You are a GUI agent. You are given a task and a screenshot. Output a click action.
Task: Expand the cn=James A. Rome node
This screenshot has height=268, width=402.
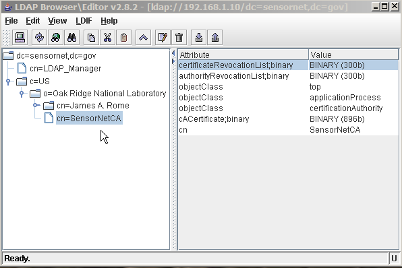(36, 105)
